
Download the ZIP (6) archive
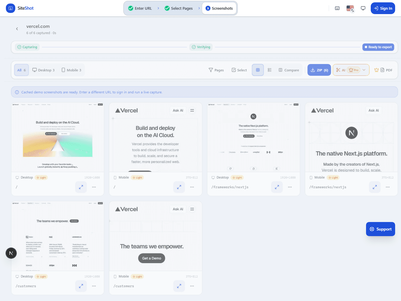(319, 70)
